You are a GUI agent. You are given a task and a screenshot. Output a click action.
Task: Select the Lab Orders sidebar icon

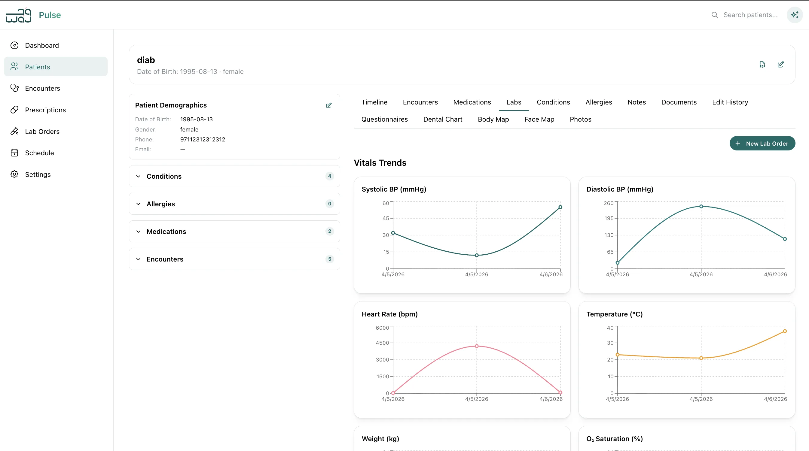click(x=14, y=131)
